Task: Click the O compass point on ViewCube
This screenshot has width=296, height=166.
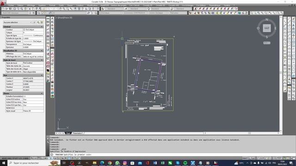Action: [258, 28]
